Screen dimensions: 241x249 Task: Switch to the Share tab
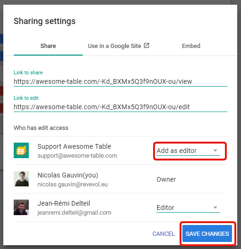48,46
